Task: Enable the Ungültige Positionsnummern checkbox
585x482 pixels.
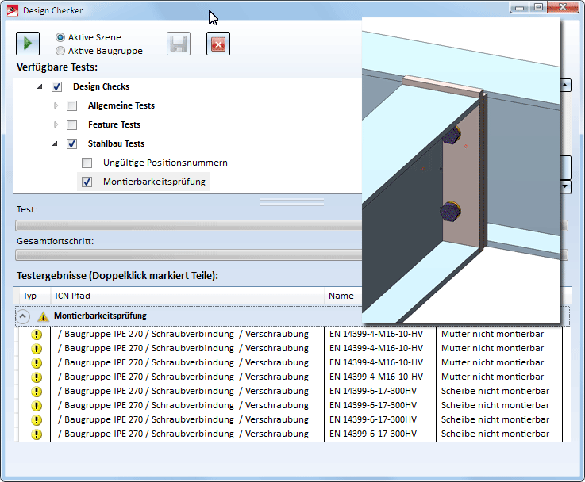Action: pos(87,163)
